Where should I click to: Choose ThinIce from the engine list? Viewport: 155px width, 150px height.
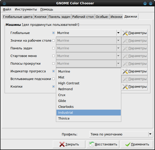(89, 118)
